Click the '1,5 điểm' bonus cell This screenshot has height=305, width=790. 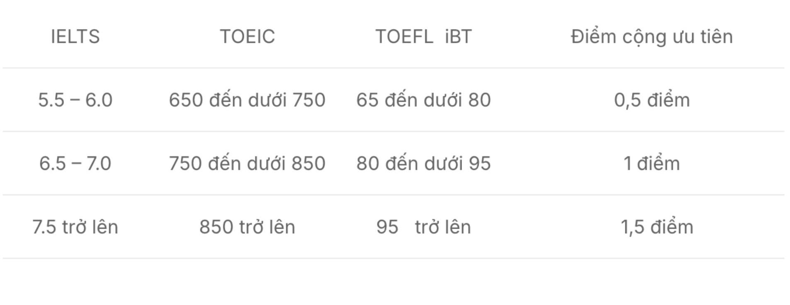pyautogui.click(x=656, y=227)
